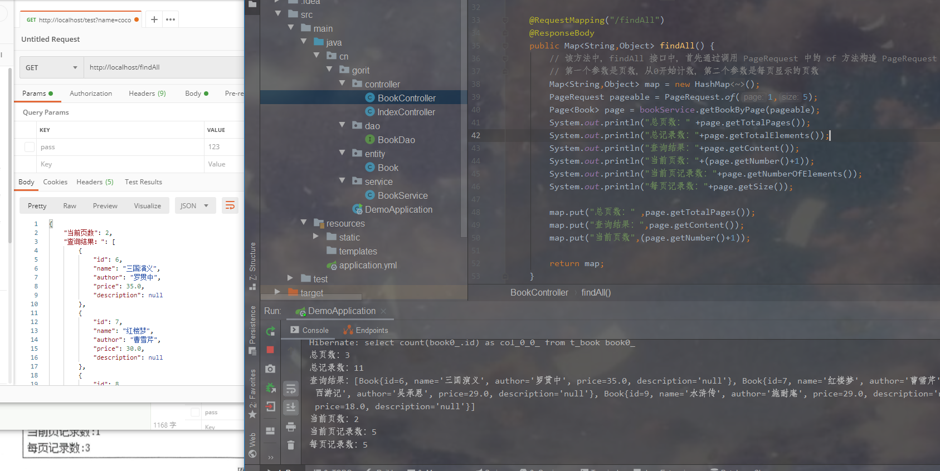
Task: Click the empty Key field in Query Params
Action: 120,164
